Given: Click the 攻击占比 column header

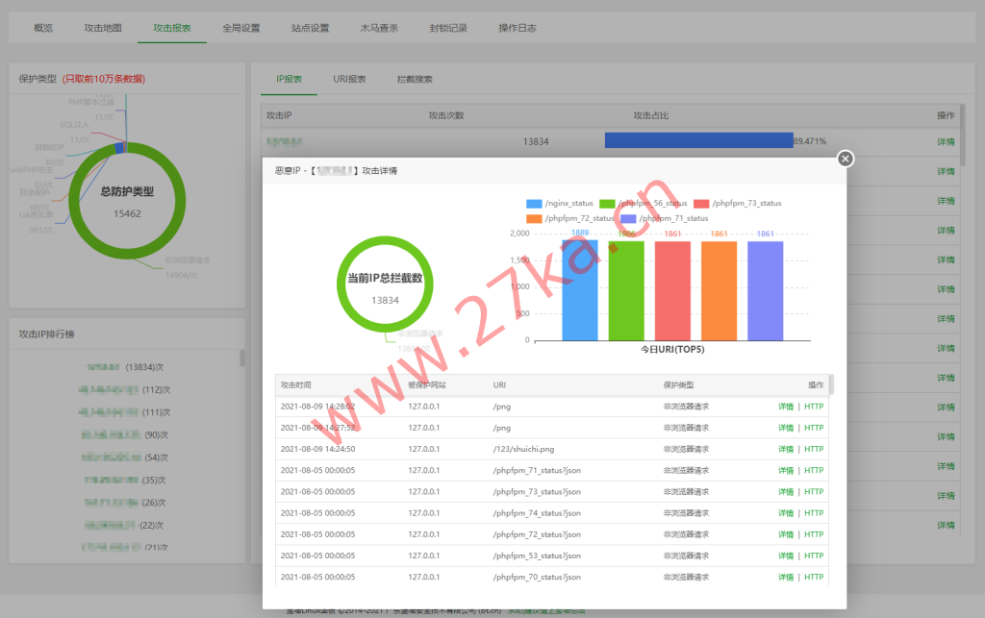Looking at the screenshot, I should 651,115.
